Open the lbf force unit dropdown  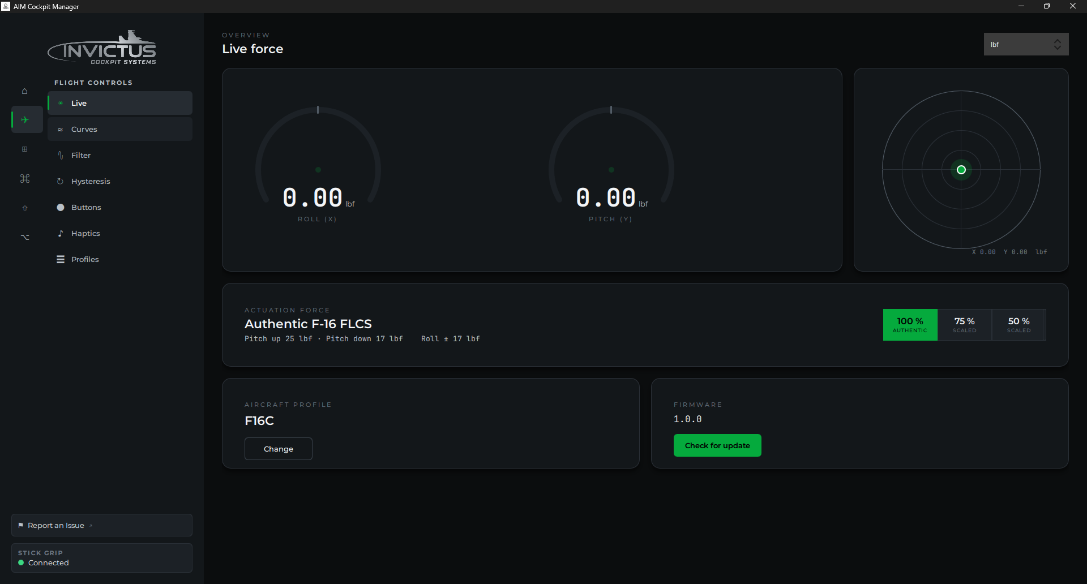1026,44
